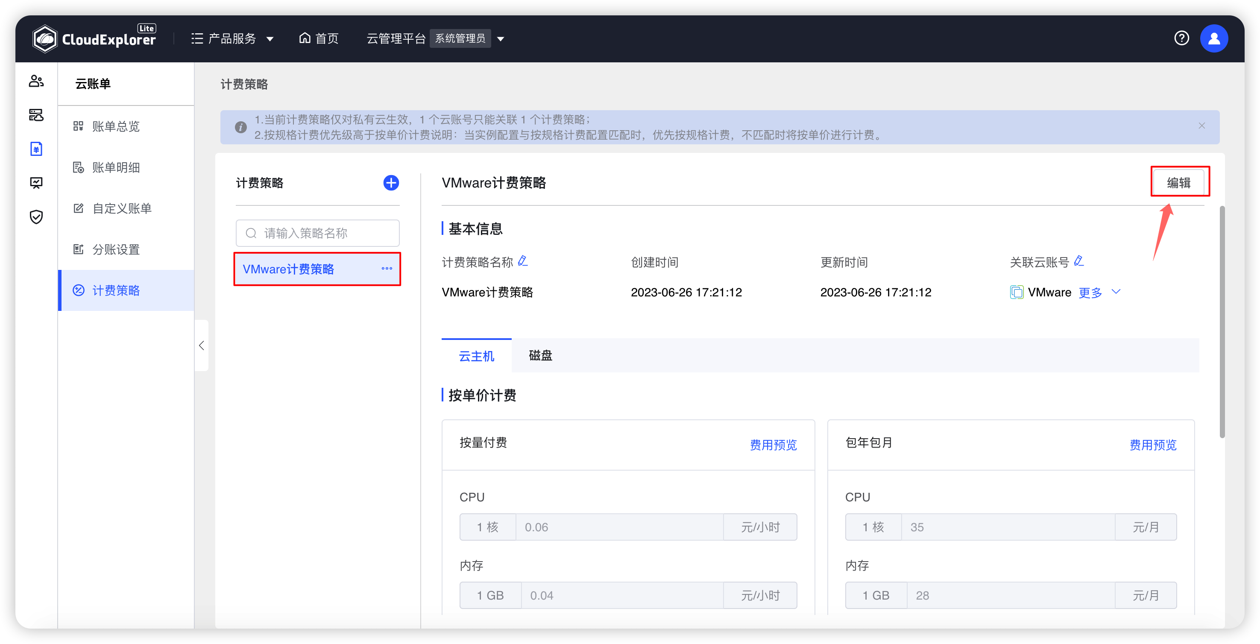Click the 云账单 sidebar title
Image resolution: width=1260 pixels, height=644 pixels.
coord(93,84)
